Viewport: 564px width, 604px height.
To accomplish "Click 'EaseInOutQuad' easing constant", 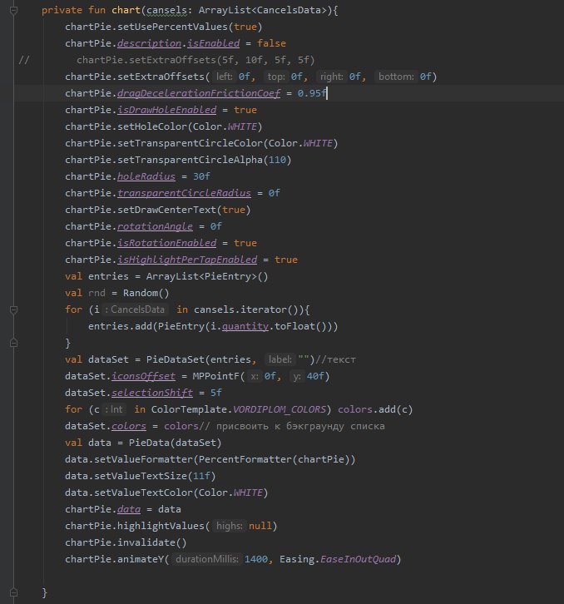I will 359,559.
